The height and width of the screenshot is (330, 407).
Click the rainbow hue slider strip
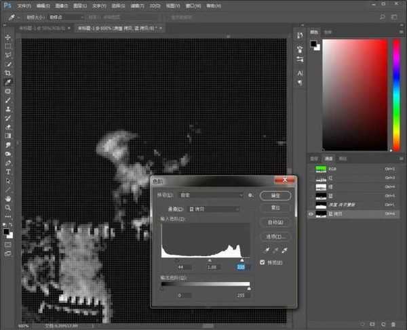[x=396, y=95]
